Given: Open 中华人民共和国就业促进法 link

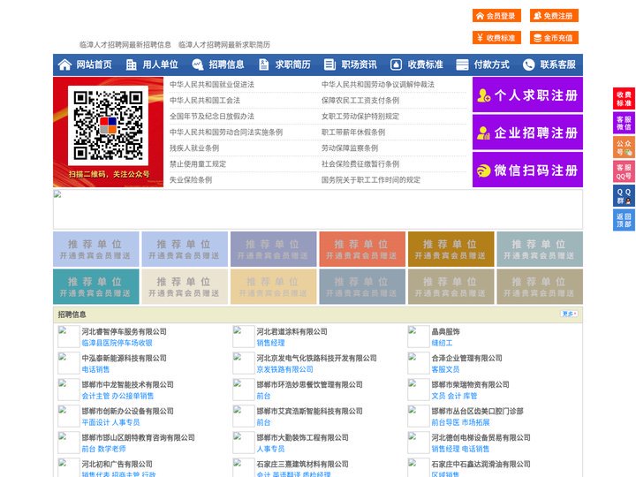Looking at the screenshot, I should coord(212,85).
